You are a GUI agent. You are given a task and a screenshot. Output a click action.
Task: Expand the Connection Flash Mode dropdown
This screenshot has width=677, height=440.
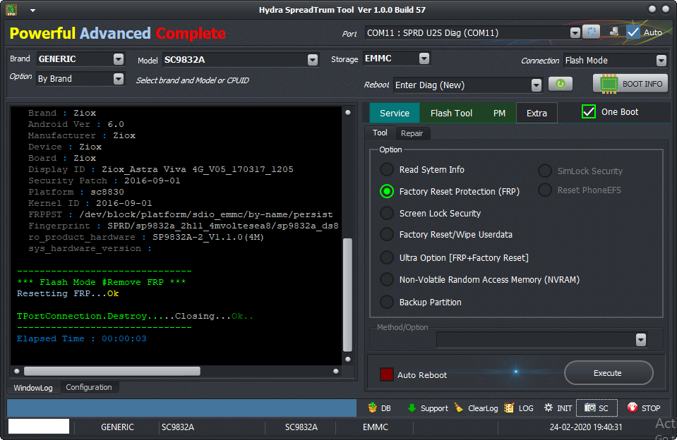point(661,61)
